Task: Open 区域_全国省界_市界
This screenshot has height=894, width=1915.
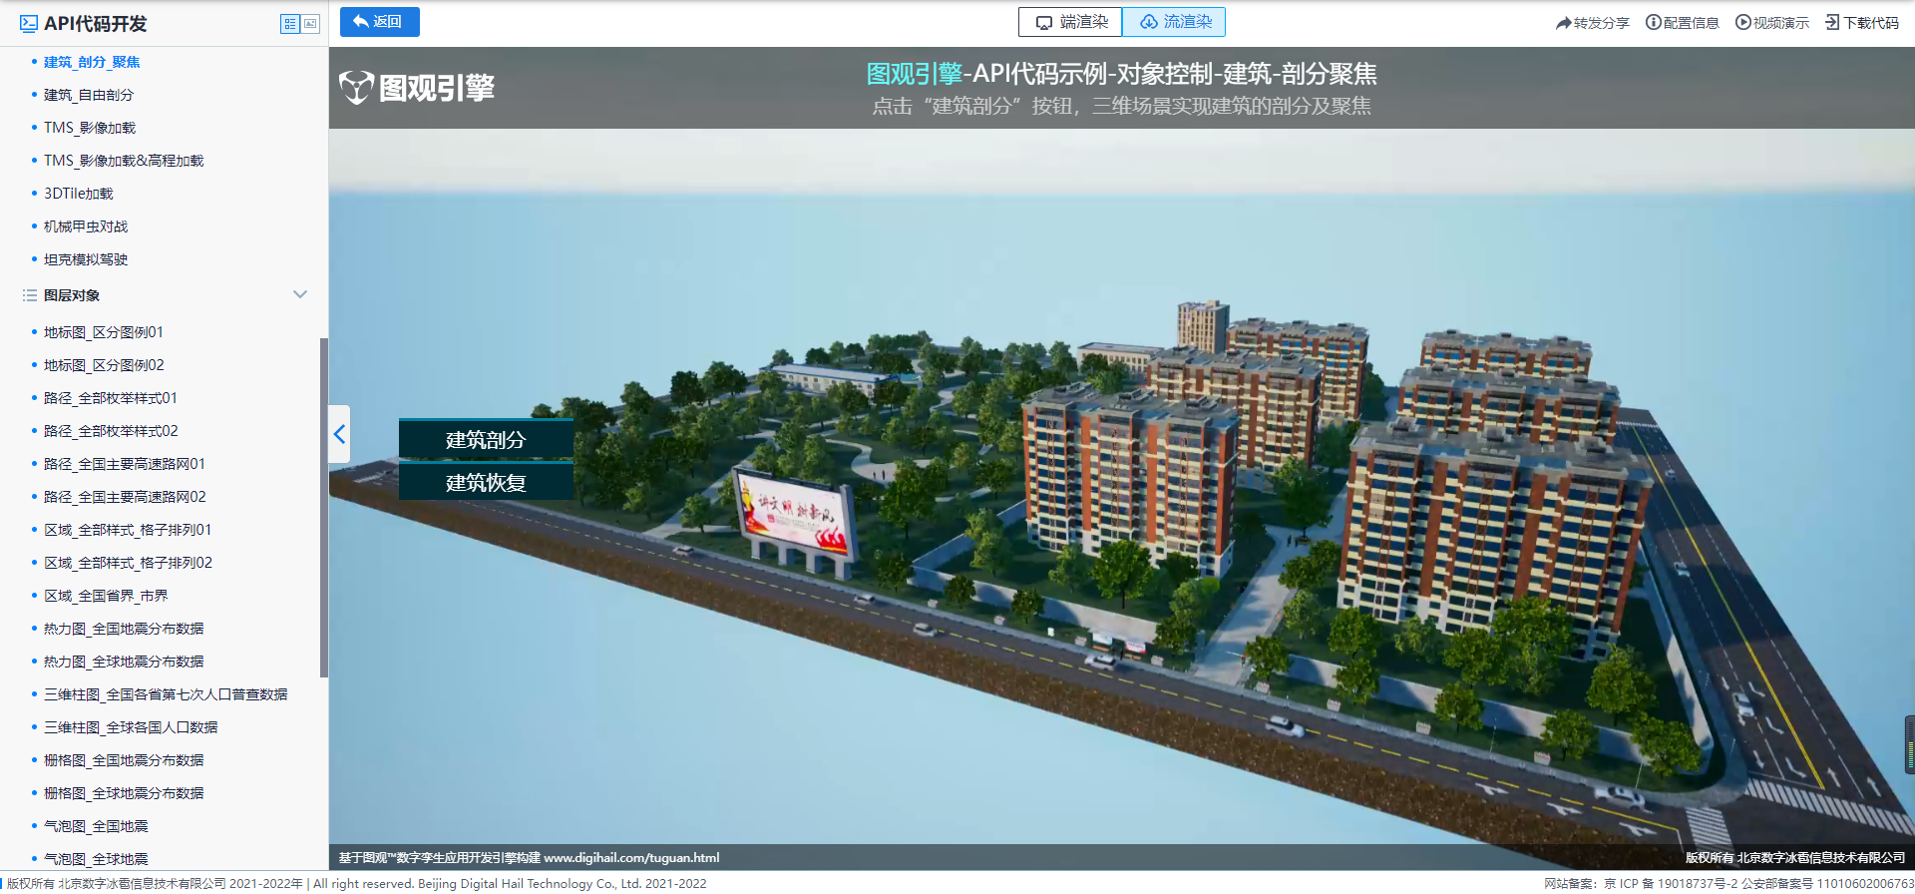Action: (106, 596)
